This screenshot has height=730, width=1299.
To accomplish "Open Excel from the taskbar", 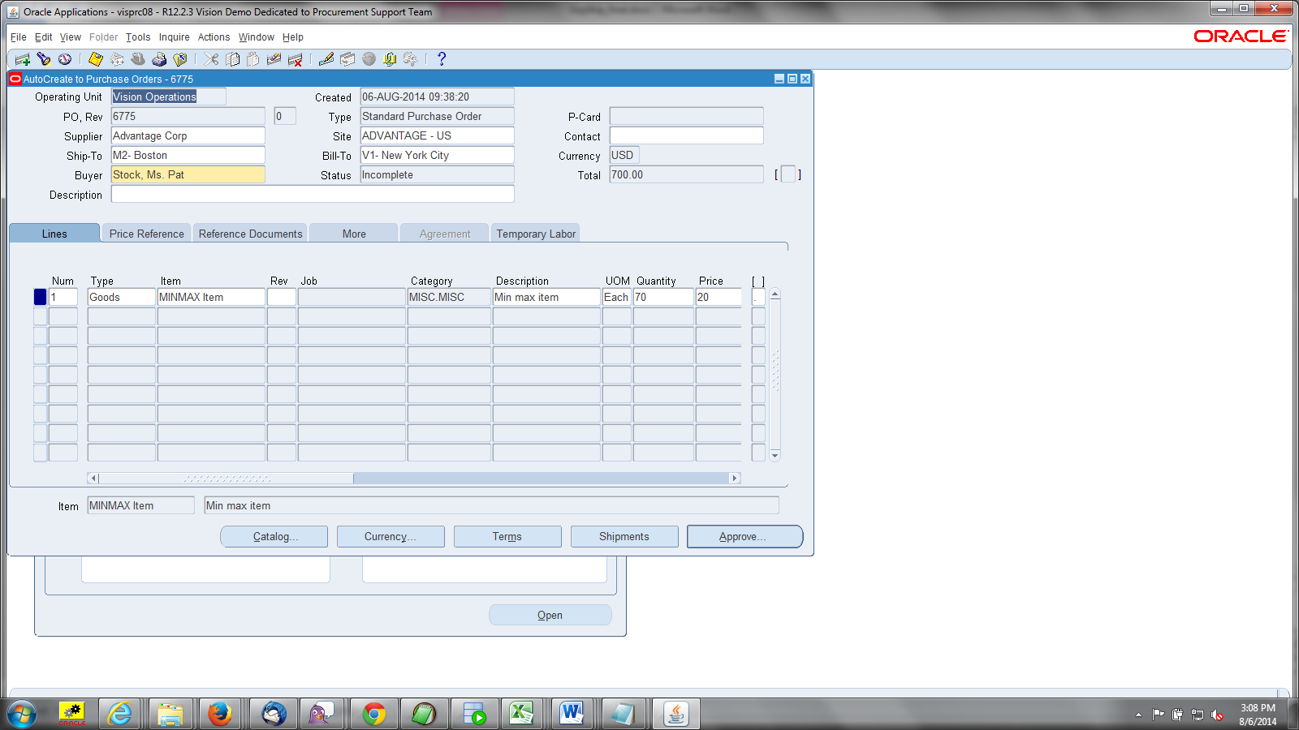I will tap(521, 714).
